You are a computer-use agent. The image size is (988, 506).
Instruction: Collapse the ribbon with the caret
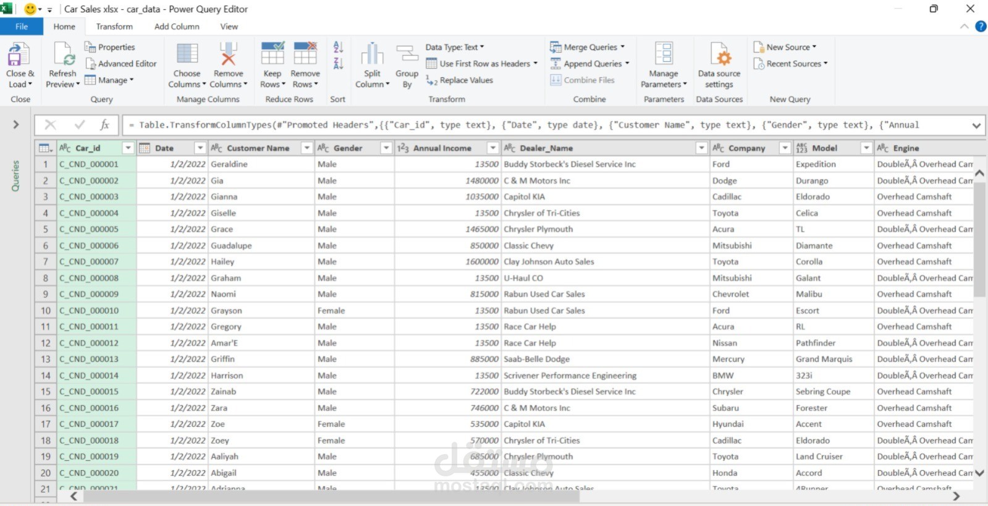coord(965,27)
